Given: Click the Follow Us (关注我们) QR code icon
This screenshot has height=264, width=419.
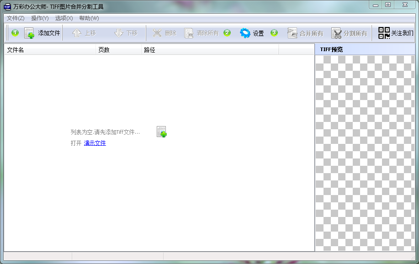Looking at the screenshot, I should 384,33.
